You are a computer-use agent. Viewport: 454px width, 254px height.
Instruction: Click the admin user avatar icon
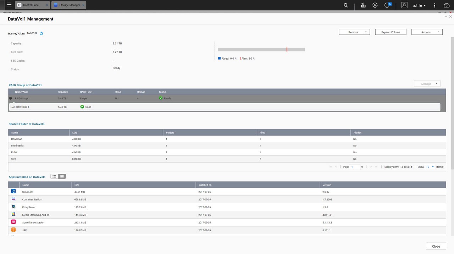(404, 5)
